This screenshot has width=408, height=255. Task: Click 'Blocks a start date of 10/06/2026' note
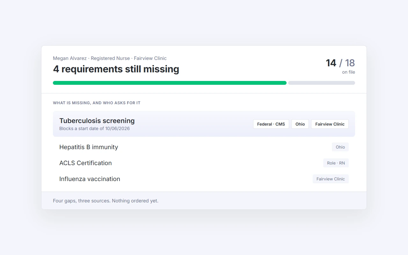94,128
